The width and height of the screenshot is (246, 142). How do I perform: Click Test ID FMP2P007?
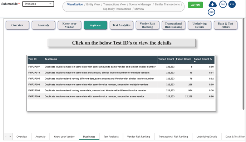[x=34, y=67]
